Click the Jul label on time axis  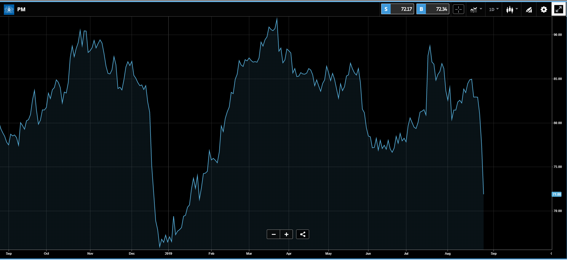(406, 253)
